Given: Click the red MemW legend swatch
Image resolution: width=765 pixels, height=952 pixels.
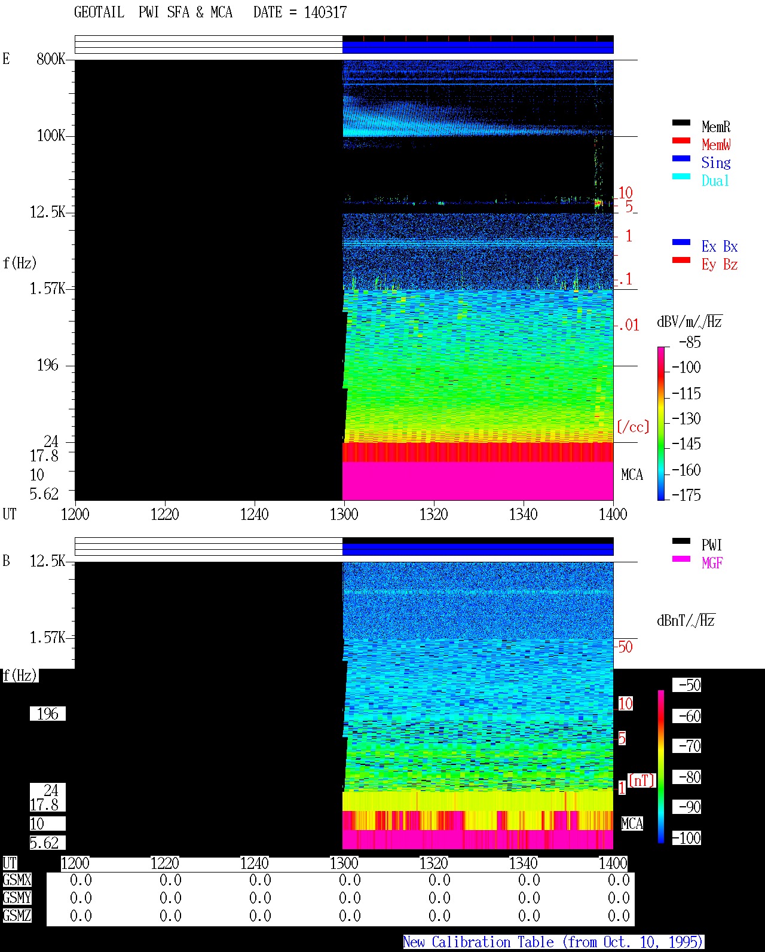Looking at the screenshot, I should (x=681, y=140).
